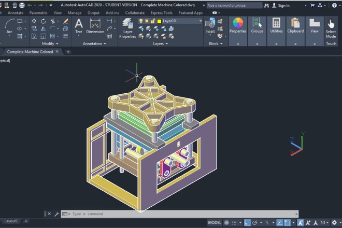
Task: Toggle Layer10 lock padlock icon
Action: click(x=153, y=21)
